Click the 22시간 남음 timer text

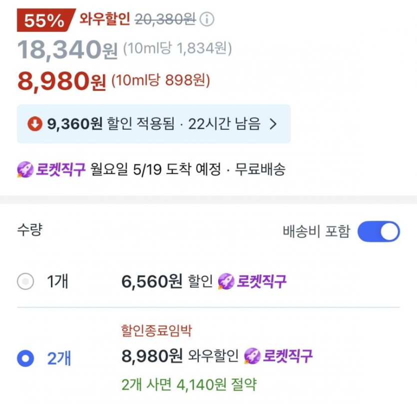click(224, 124)
